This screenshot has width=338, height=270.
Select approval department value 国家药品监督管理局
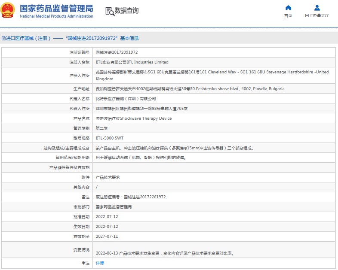[114, 207]
